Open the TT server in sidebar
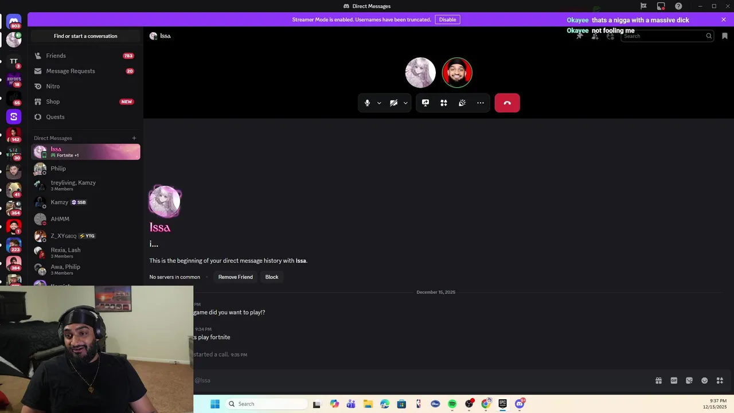Screen dimensions: 734x413 [x=14, y=61]
